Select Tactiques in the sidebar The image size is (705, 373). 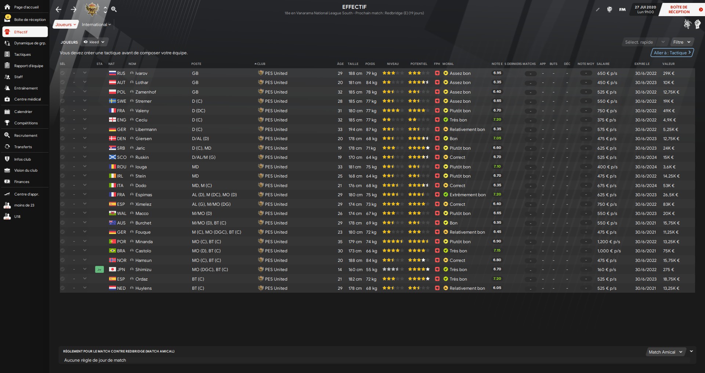(22, 55)
